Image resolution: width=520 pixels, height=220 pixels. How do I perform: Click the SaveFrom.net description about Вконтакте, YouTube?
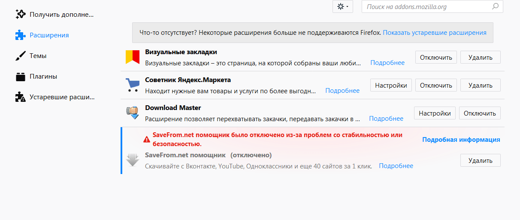click(x=259, y=166)
